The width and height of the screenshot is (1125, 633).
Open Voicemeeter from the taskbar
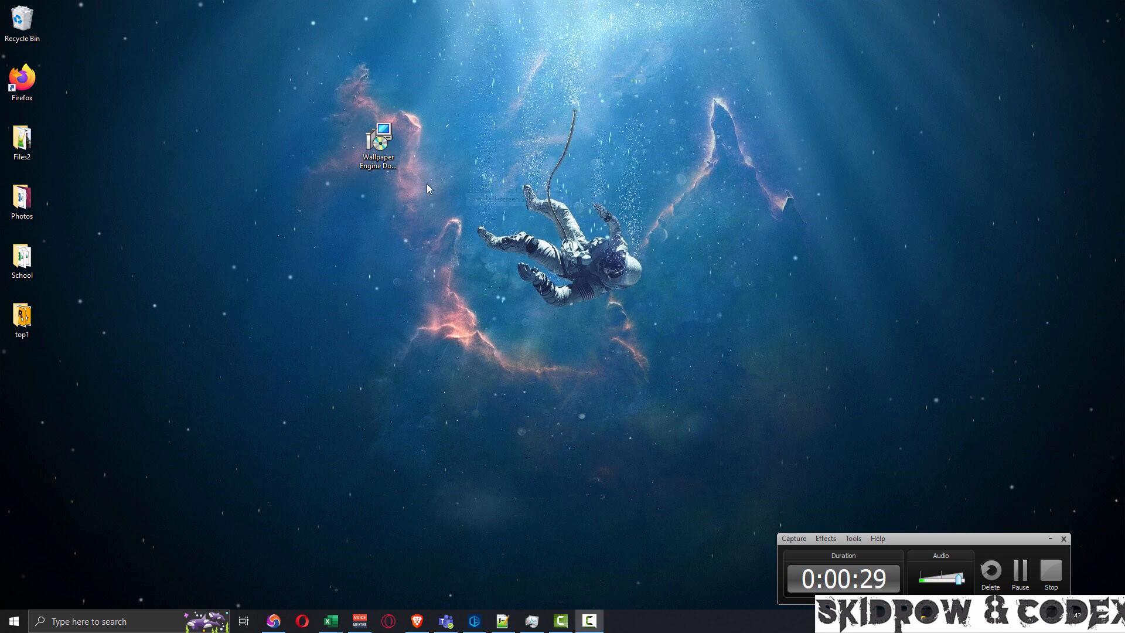click(359, 621)
